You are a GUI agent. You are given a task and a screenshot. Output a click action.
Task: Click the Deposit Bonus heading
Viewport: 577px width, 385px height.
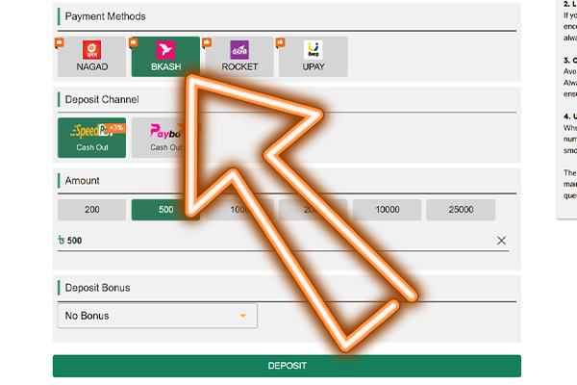(97, 288)
